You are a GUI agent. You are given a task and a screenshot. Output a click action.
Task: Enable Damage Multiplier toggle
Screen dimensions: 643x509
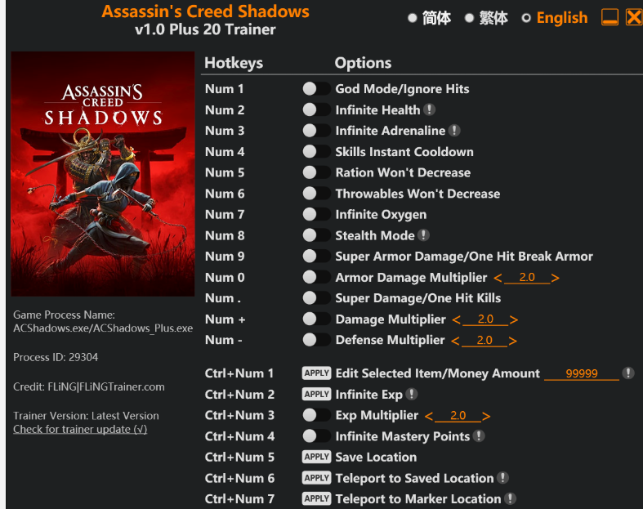click(316, 319)
